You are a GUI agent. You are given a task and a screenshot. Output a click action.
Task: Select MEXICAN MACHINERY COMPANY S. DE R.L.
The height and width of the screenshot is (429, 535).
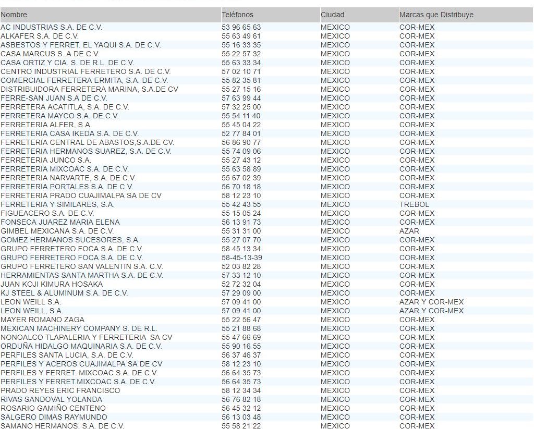coord(79,328)
